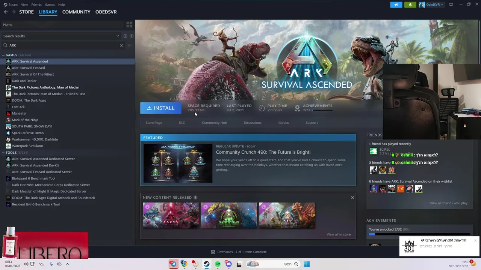Clear the ARK search text

pos(122,45)
